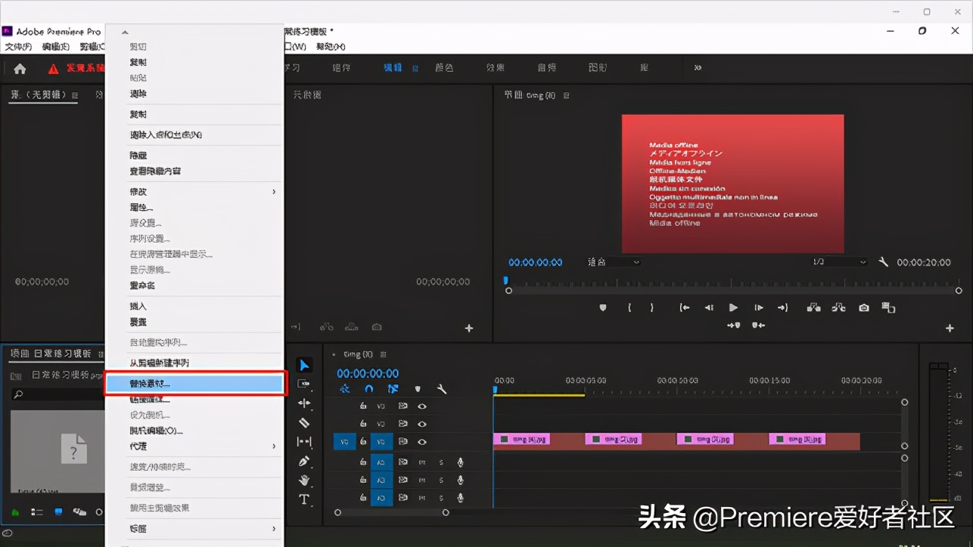Screen dimensions: 973x547
Task: Open the 帮助 menu in menu bar
Action: [x=330, y=45]
